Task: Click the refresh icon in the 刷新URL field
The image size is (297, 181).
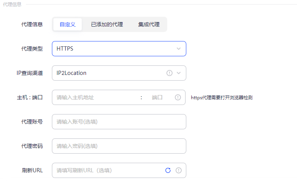Action: [168, 170]
